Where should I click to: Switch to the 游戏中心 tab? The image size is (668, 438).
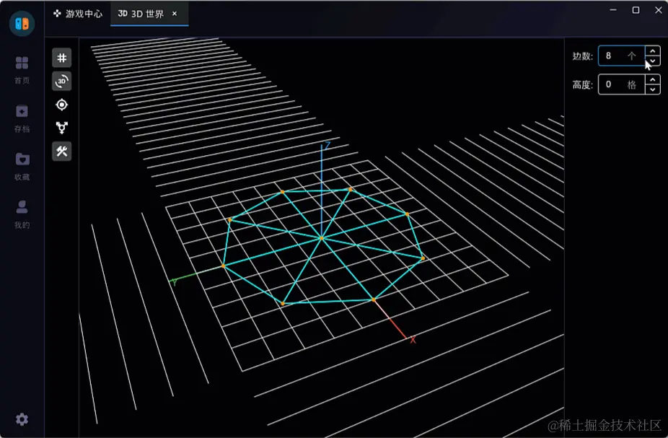[x=78, y=14]
